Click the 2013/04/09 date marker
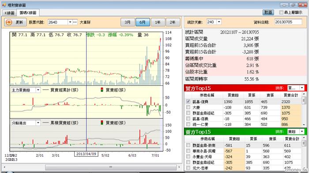This screenshot has width=309, height=173. coord(86,154)
